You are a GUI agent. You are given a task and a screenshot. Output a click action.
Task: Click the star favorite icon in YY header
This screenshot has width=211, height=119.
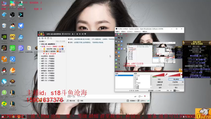point(77,34)
